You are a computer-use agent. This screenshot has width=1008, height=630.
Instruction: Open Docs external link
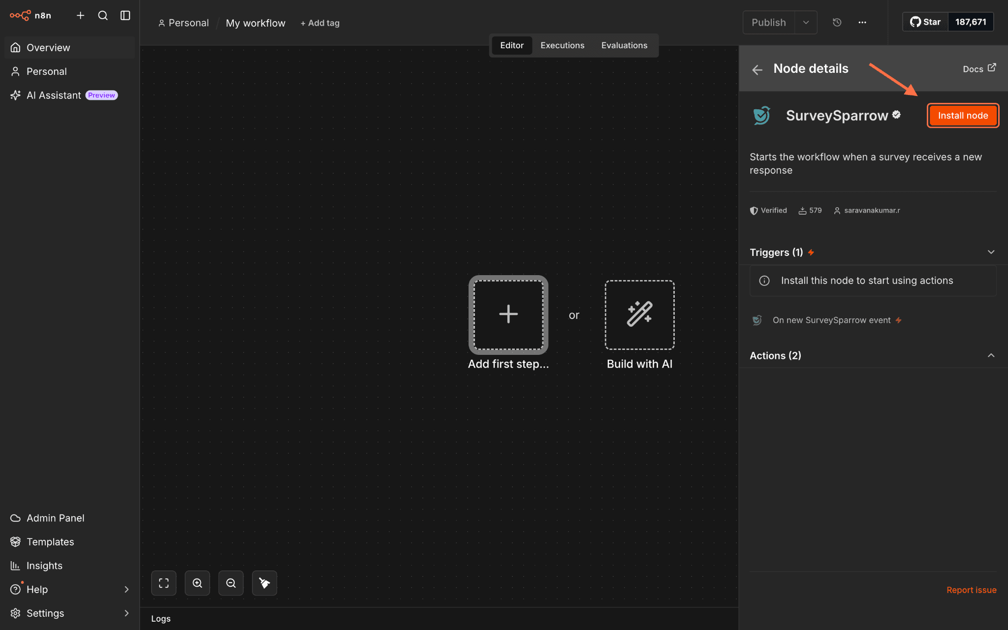pyautogui.click(x=979, y=68)
